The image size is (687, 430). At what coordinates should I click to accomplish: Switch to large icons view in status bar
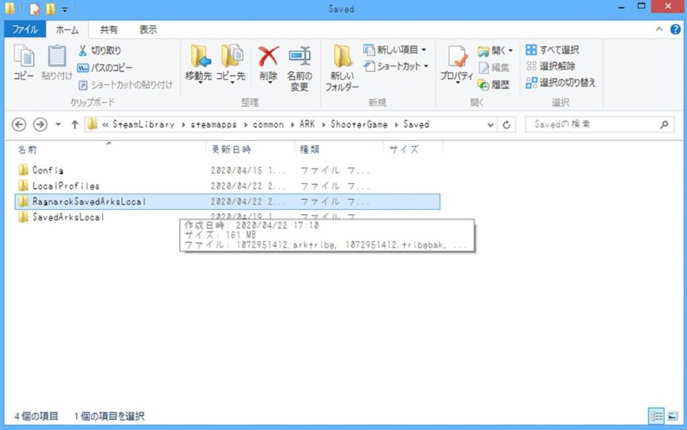(672, 416)
